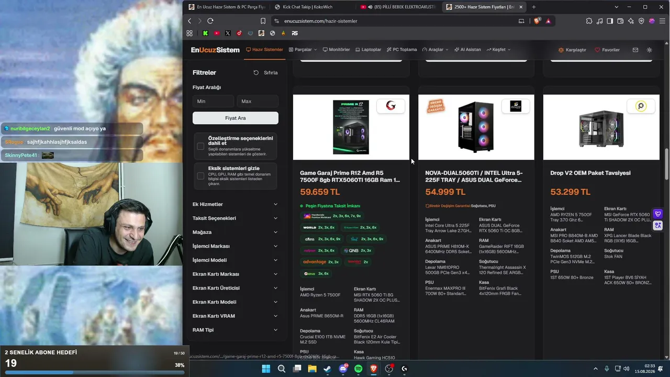The width and height of the screenshot is (670, 377).
Task: Open the TikTok bookmark
Action: click(239, 33)
